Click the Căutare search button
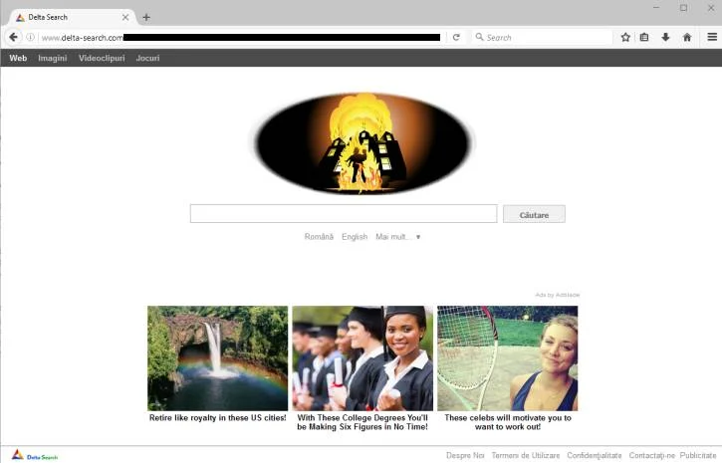Image resolution: width=722 pixels, height=463 pixels. (x=534, y=214)
